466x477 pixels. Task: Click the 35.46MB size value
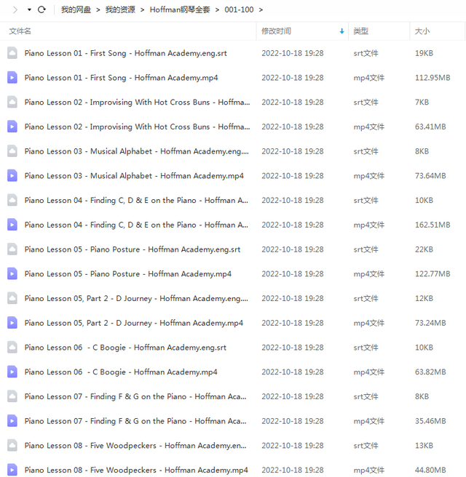click(x=430, y=421)
